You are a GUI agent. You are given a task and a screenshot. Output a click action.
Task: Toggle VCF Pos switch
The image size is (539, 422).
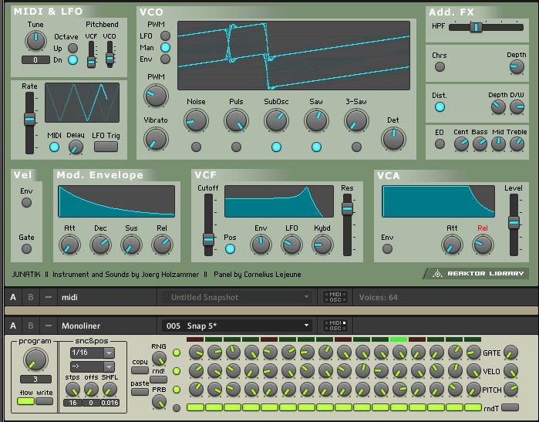230,248
